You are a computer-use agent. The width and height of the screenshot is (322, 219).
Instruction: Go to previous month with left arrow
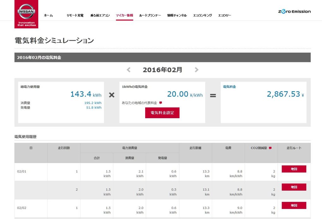pos(128,70)
